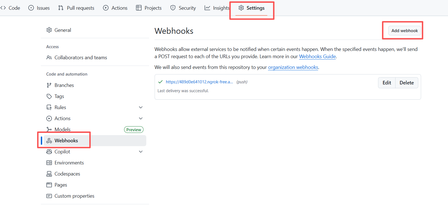
Task: Go to the Security tab
Action: (x=183, y=8)
